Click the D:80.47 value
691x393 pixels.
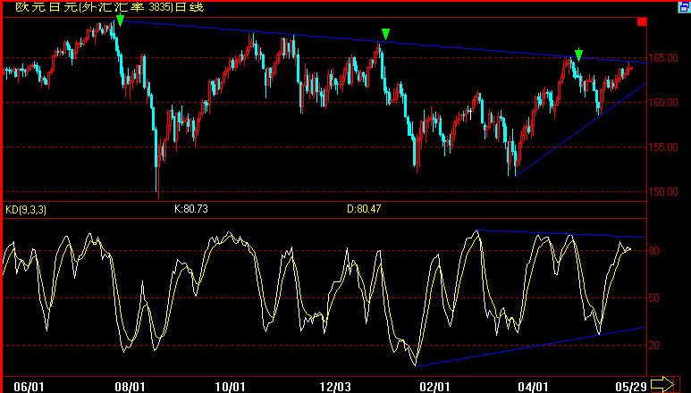coord(364,209)
